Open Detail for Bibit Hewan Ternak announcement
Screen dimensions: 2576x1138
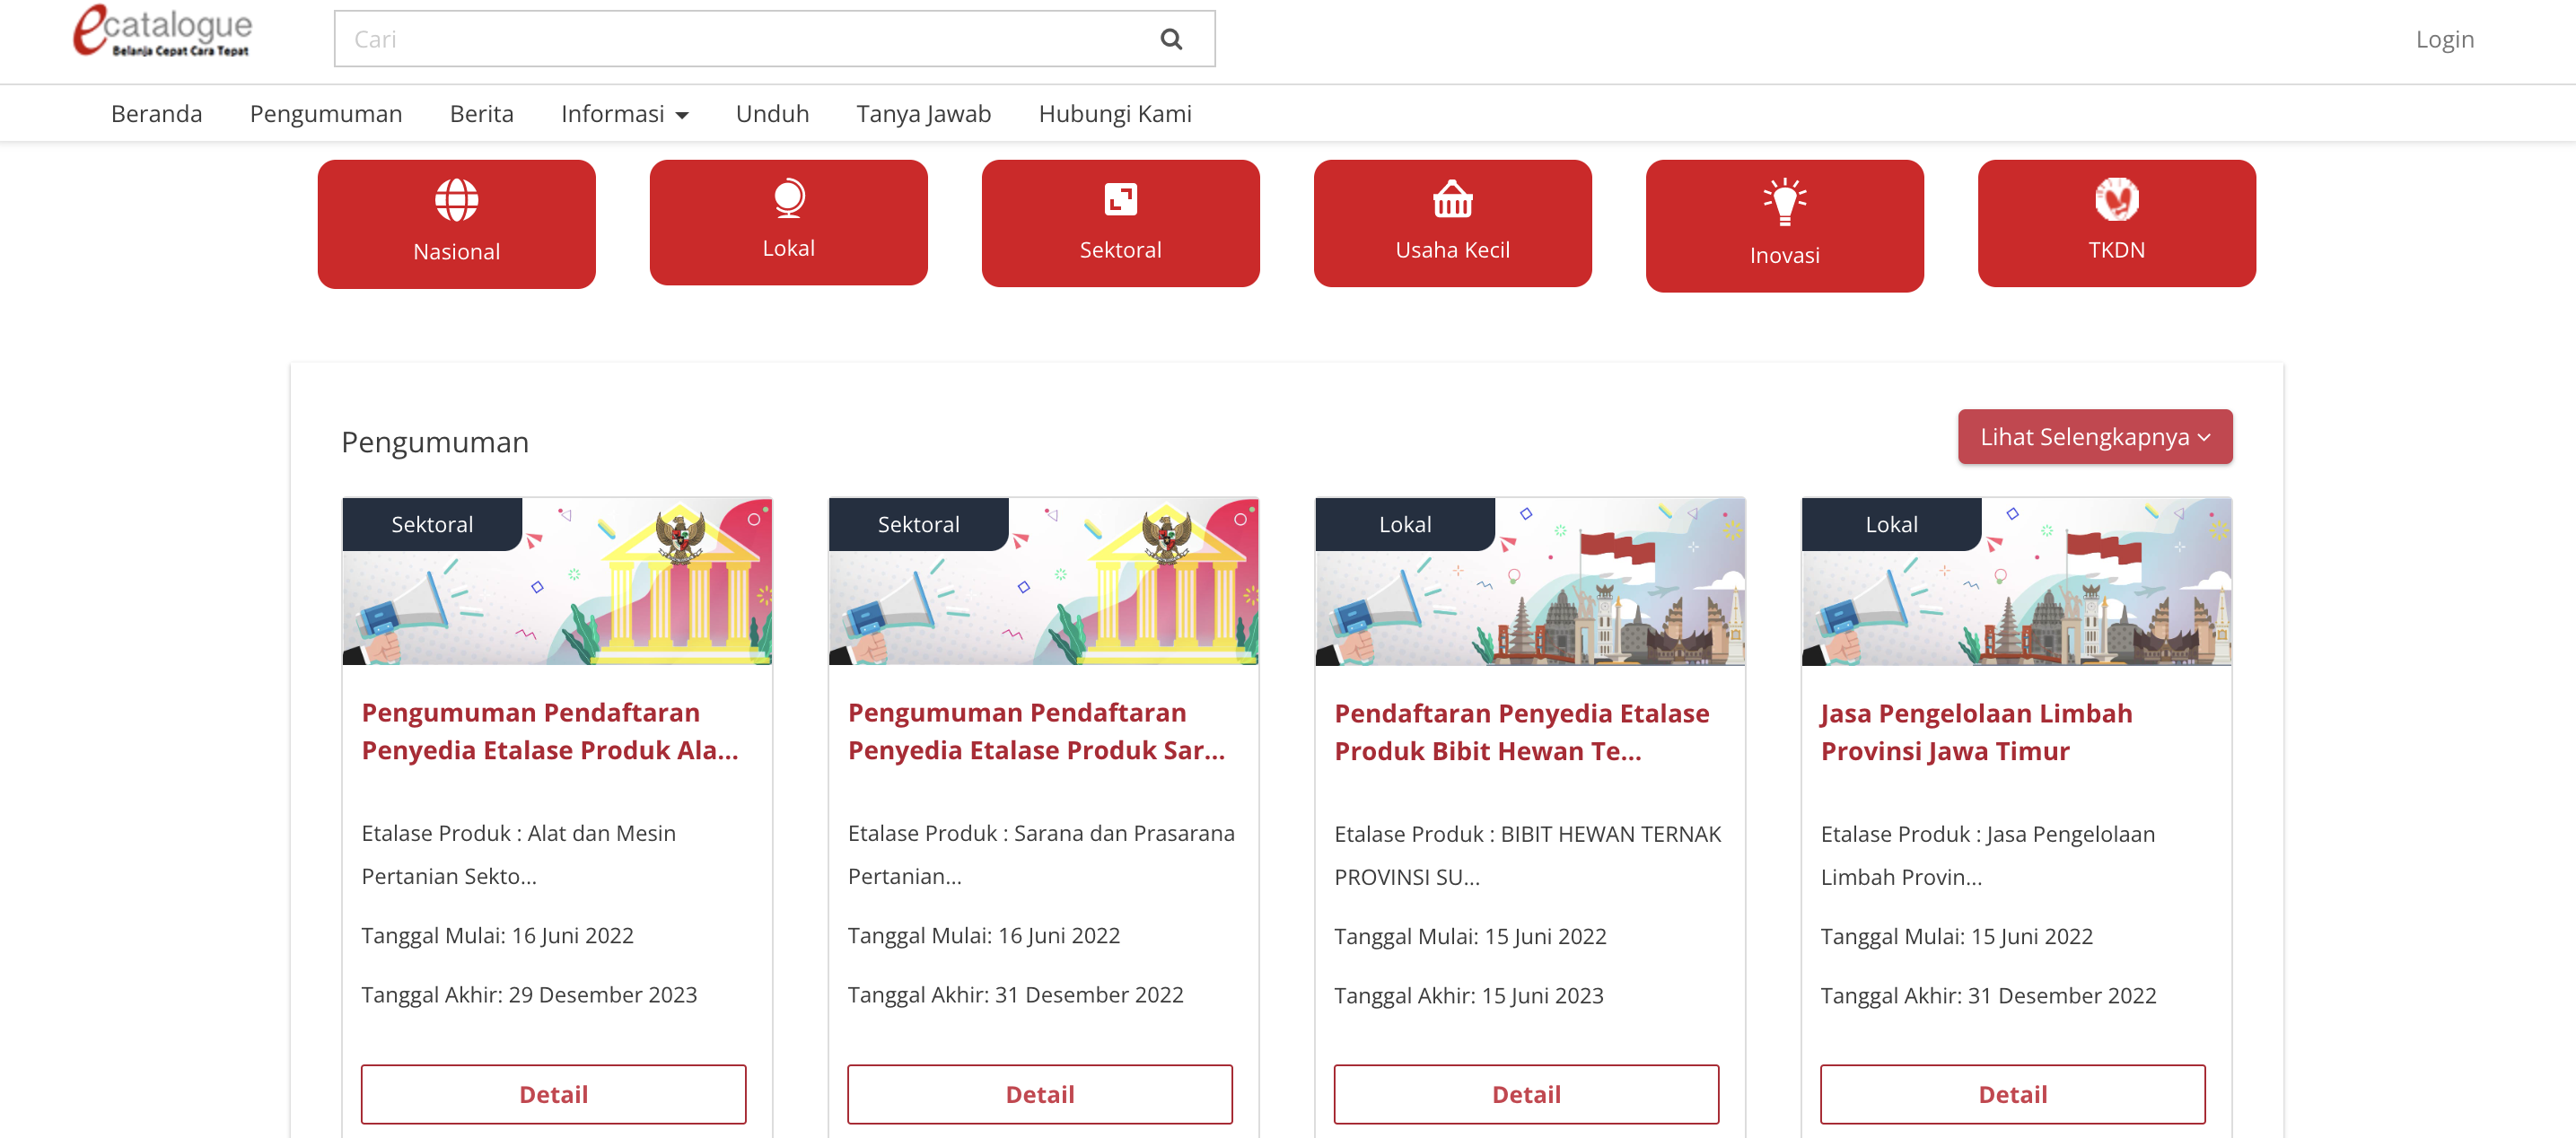click(x=1525, y=1094)
